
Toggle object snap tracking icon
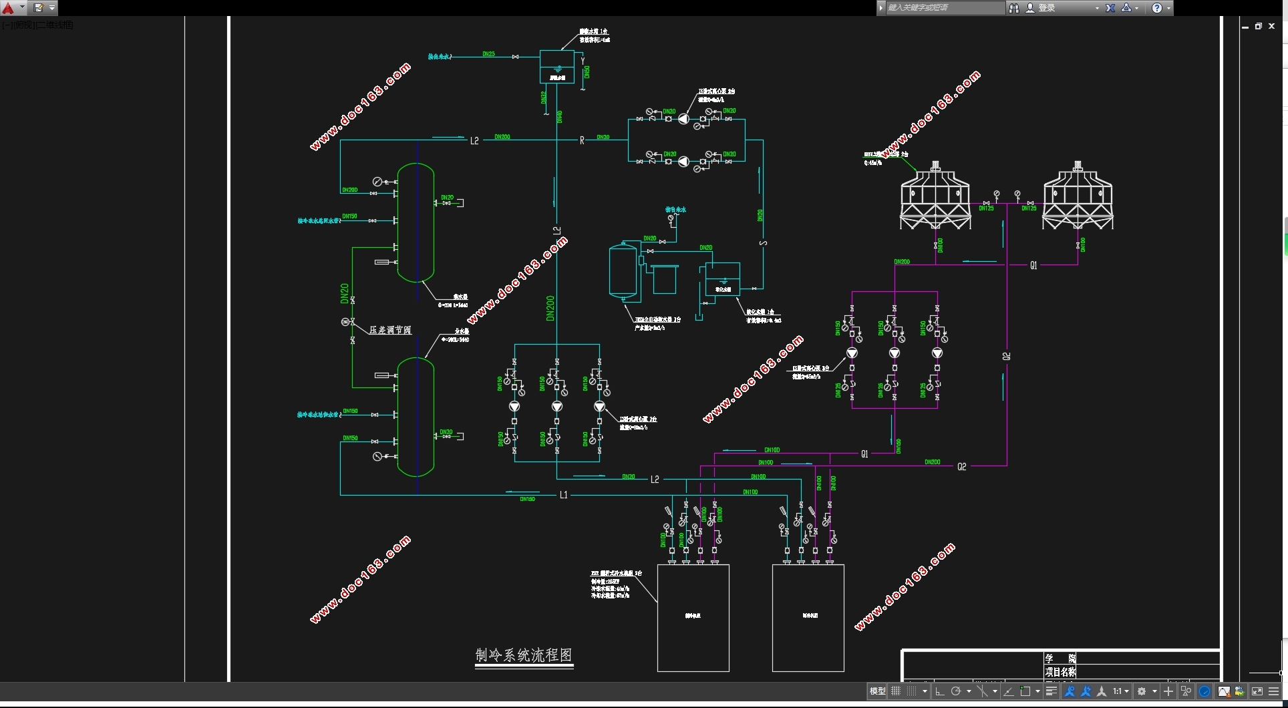tap(1008, 691)
